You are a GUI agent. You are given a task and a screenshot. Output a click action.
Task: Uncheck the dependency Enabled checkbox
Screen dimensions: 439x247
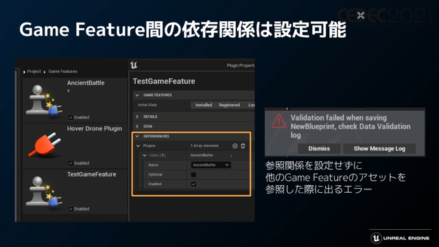[193, 184]
